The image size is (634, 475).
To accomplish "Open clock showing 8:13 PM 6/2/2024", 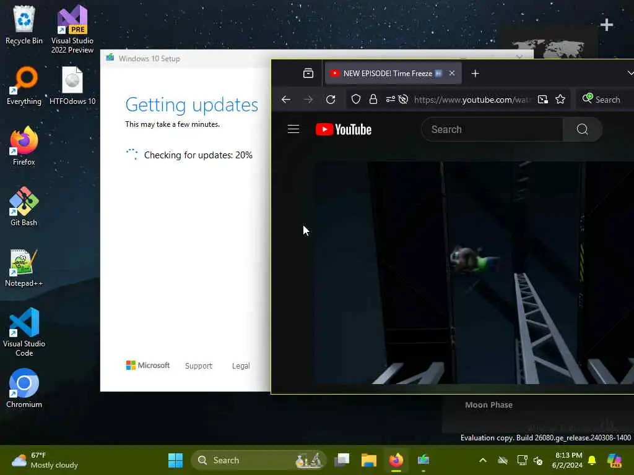I will (x=568, y=460).
